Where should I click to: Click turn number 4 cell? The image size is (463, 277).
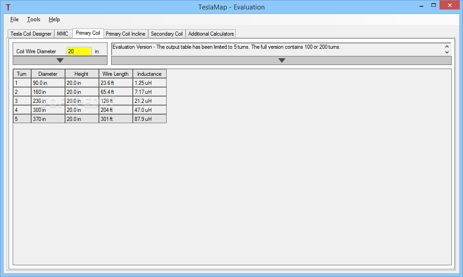tap(22, 110)
